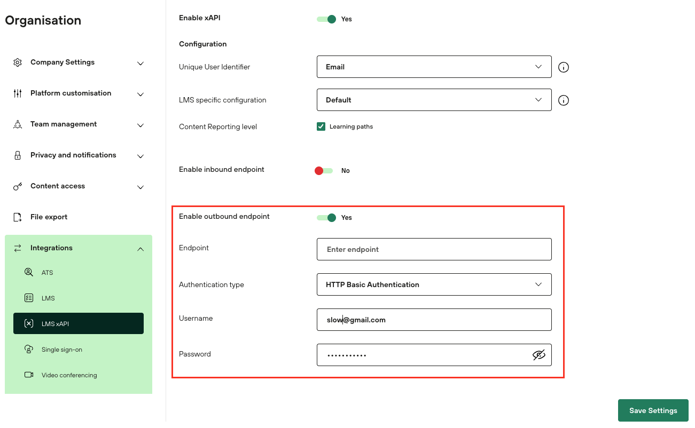Uncheck the Learning paths checkbox

click(321, 126)
